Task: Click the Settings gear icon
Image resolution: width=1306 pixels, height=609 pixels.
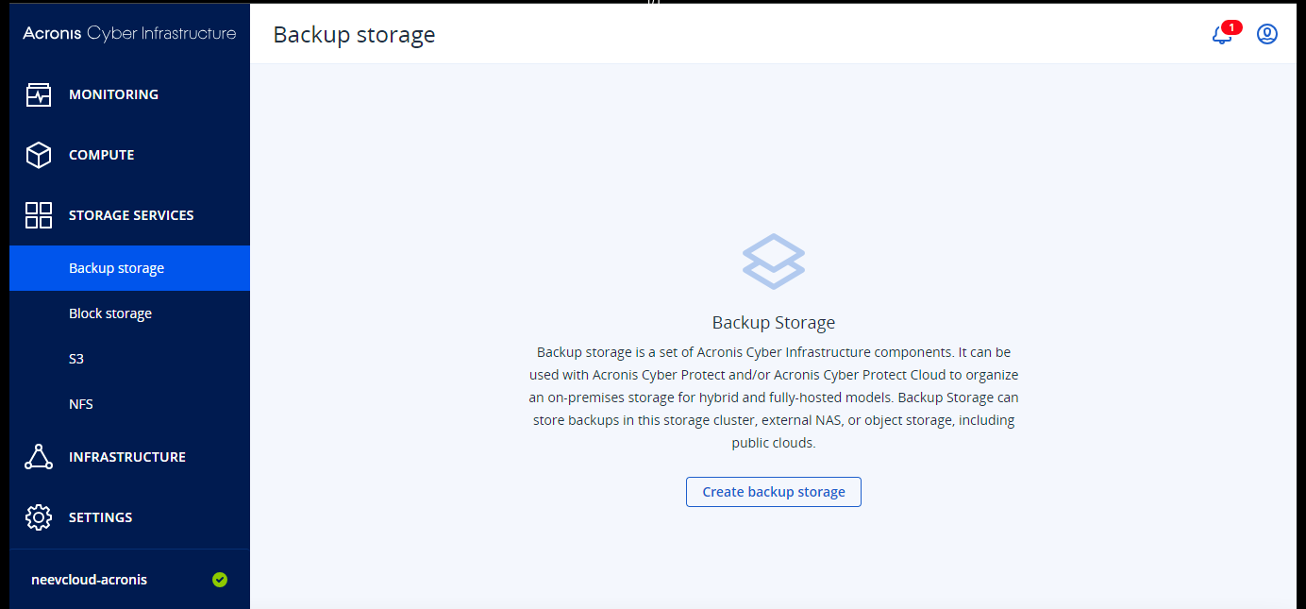Action: (39, 517)
